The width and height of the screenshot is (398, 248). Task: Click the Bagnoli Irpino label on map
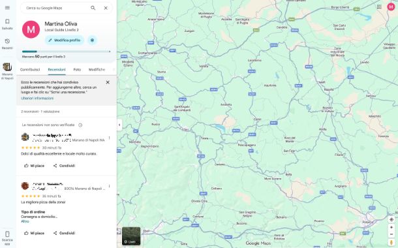point(150,146)
